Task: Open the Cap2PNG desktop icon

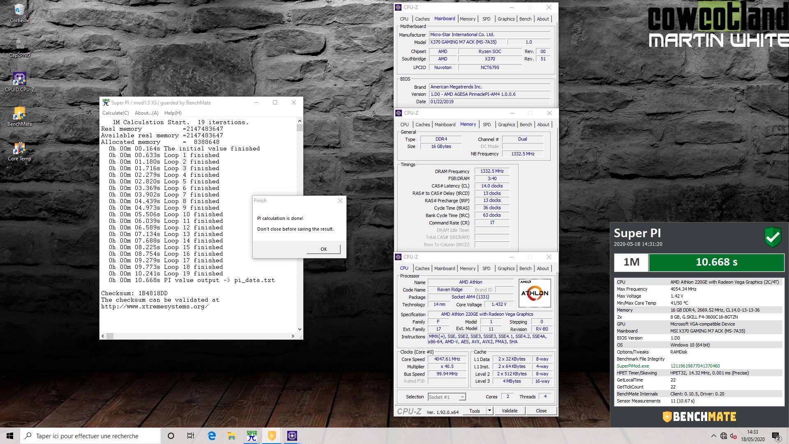Action: coord(19,48)
